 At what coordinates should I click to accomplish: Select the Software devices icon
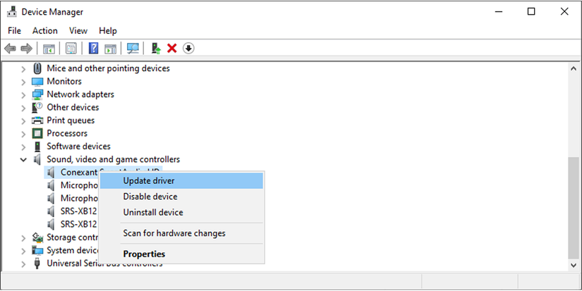(37, 147)
